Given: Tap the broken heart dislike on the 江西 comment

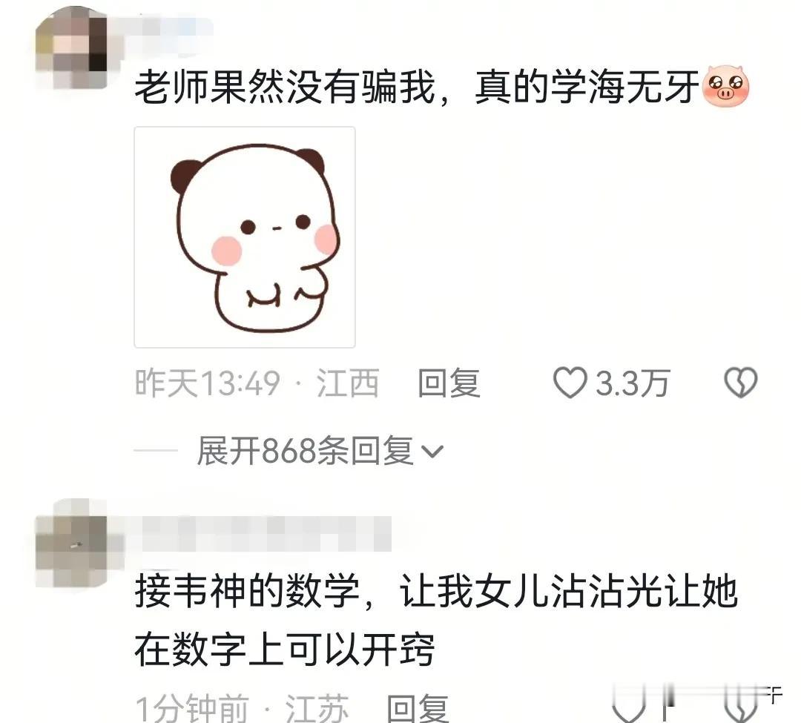Looking at the screenshot, I should click(741, 383).
